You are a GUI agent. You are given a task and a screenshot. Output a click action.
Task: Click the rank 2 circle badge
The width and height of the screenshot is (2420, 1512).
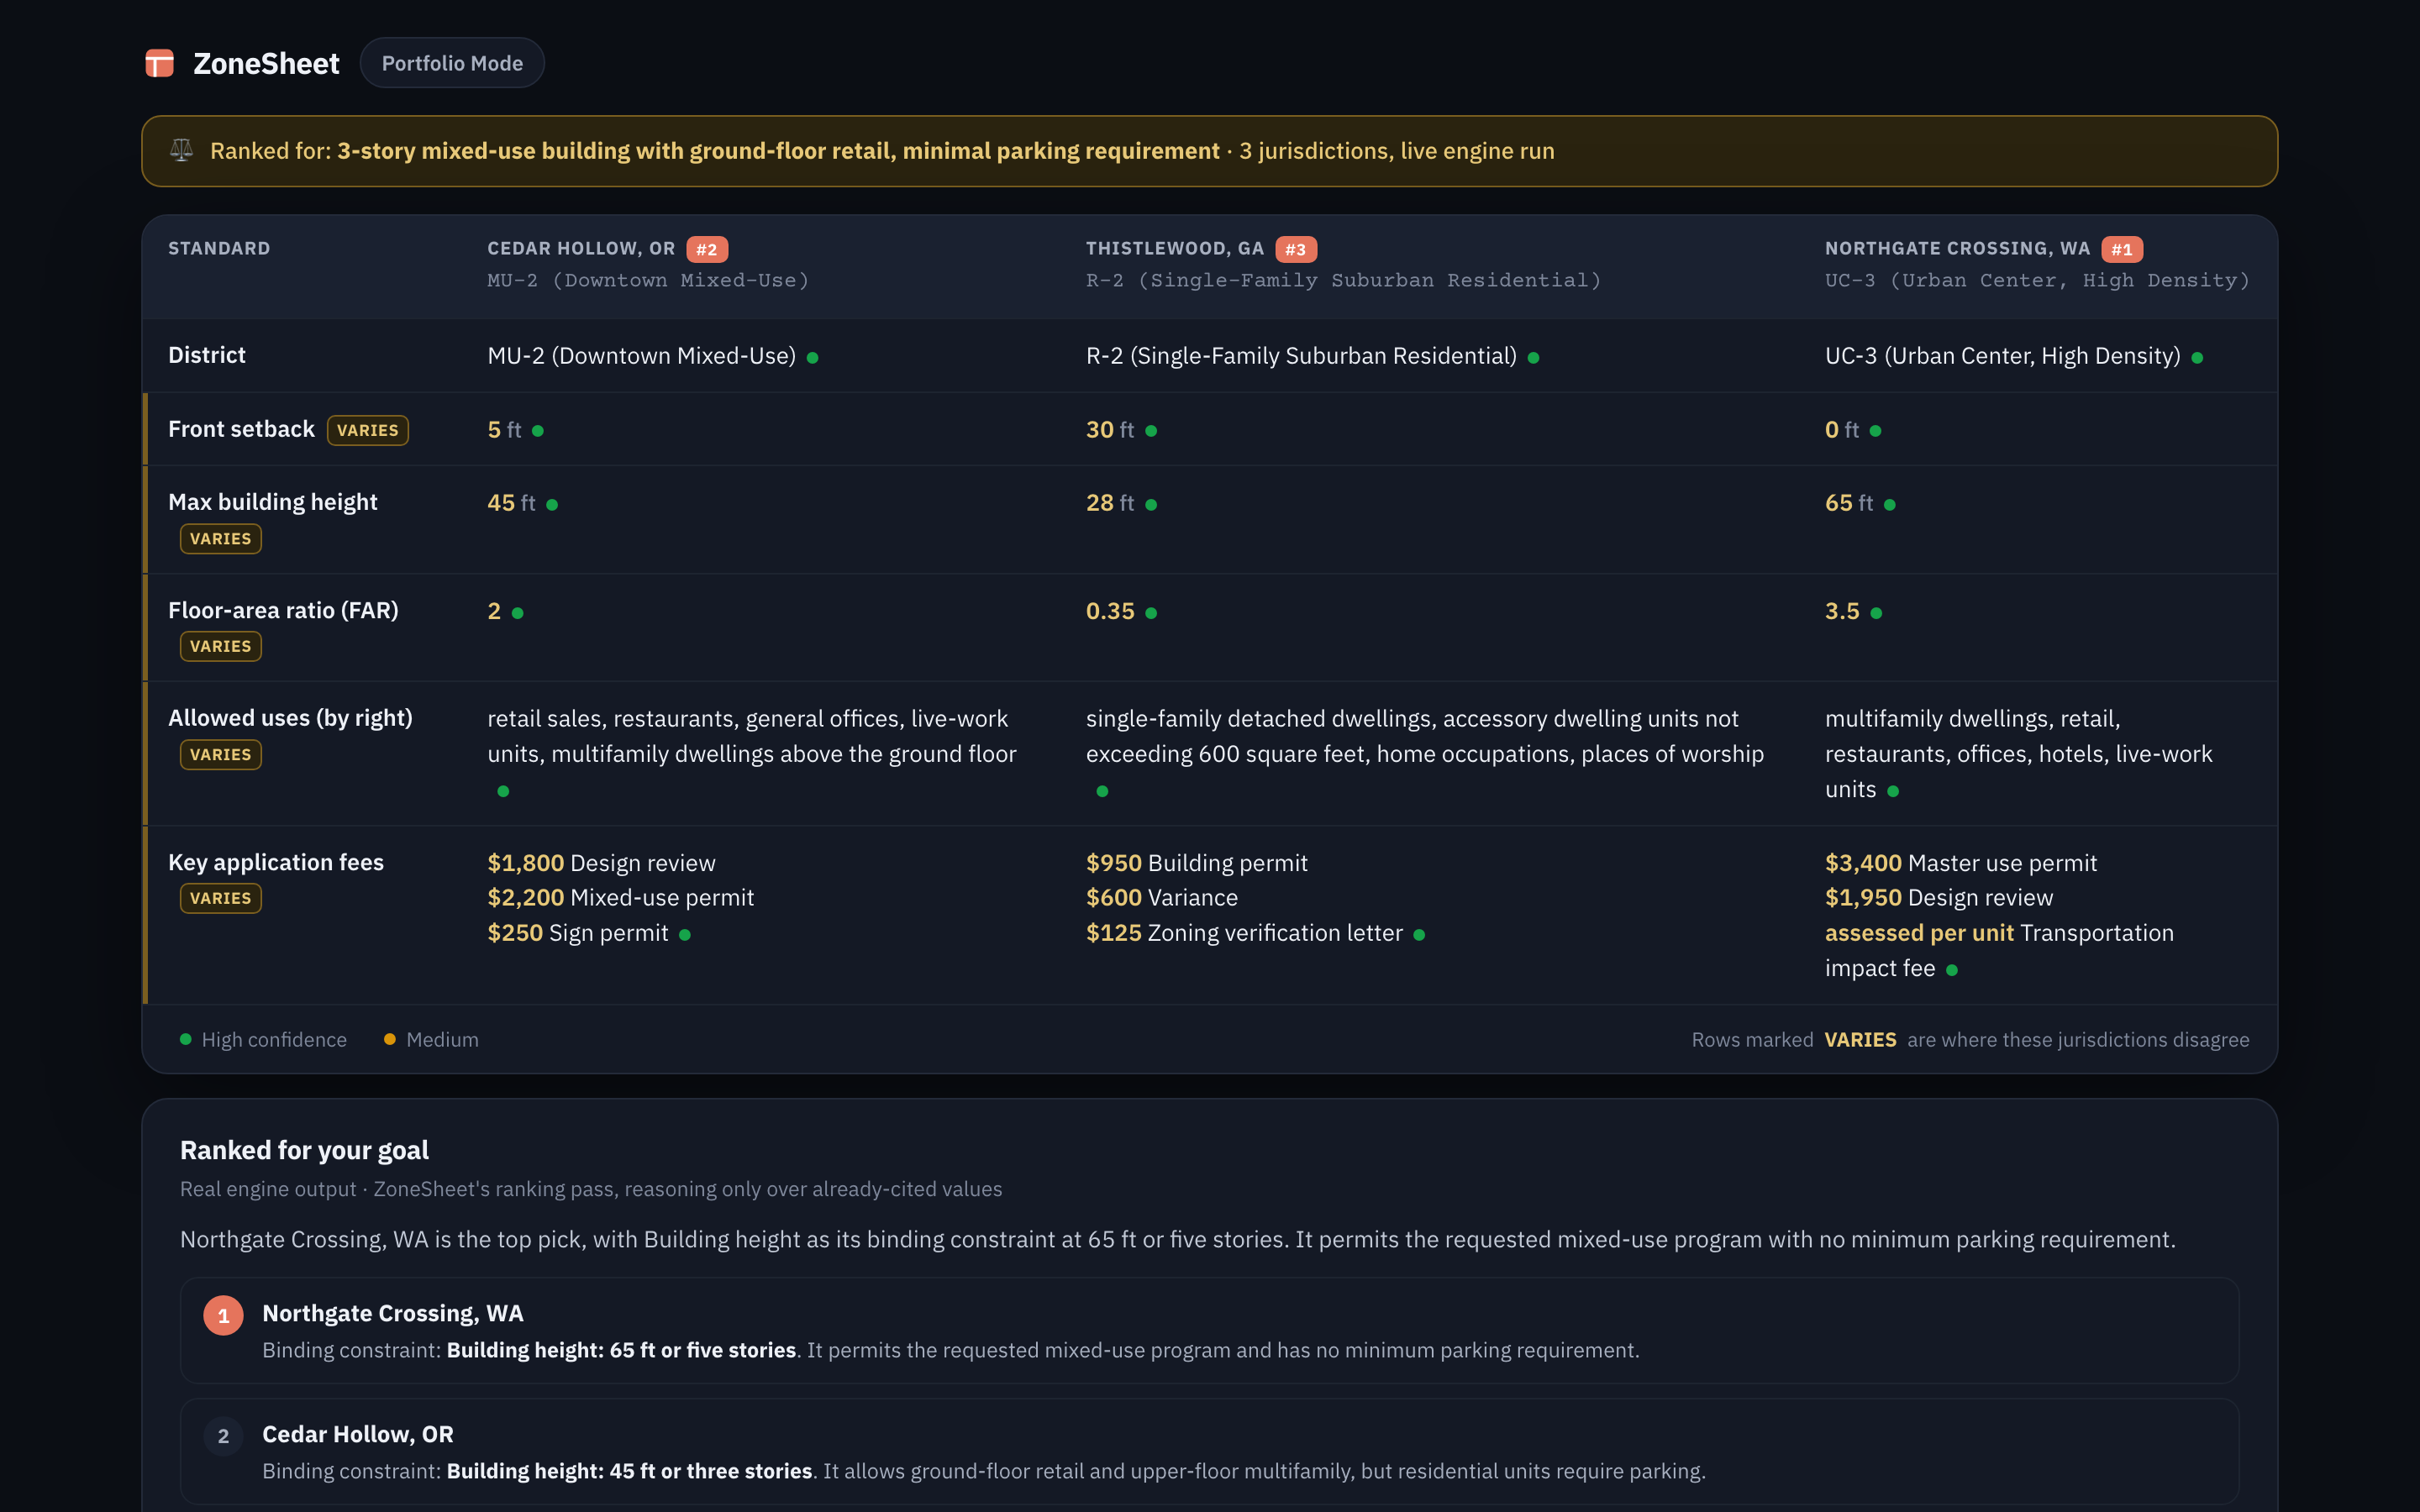(223, 1437)
